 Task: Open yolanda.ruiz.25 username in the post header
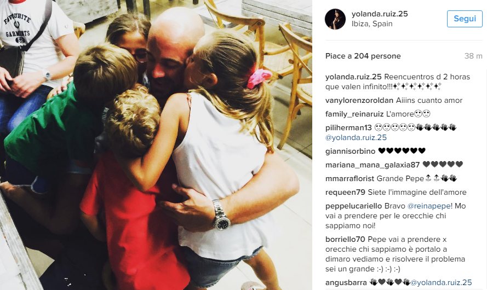pos(380,14)
